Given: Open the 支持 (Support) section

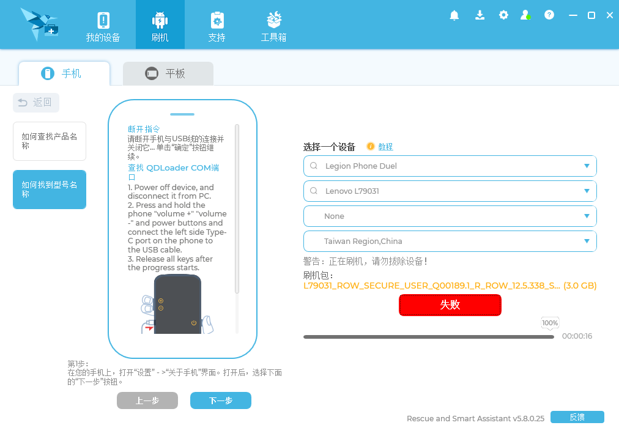Looking at the screenshot, I should (x=217, y=26).
